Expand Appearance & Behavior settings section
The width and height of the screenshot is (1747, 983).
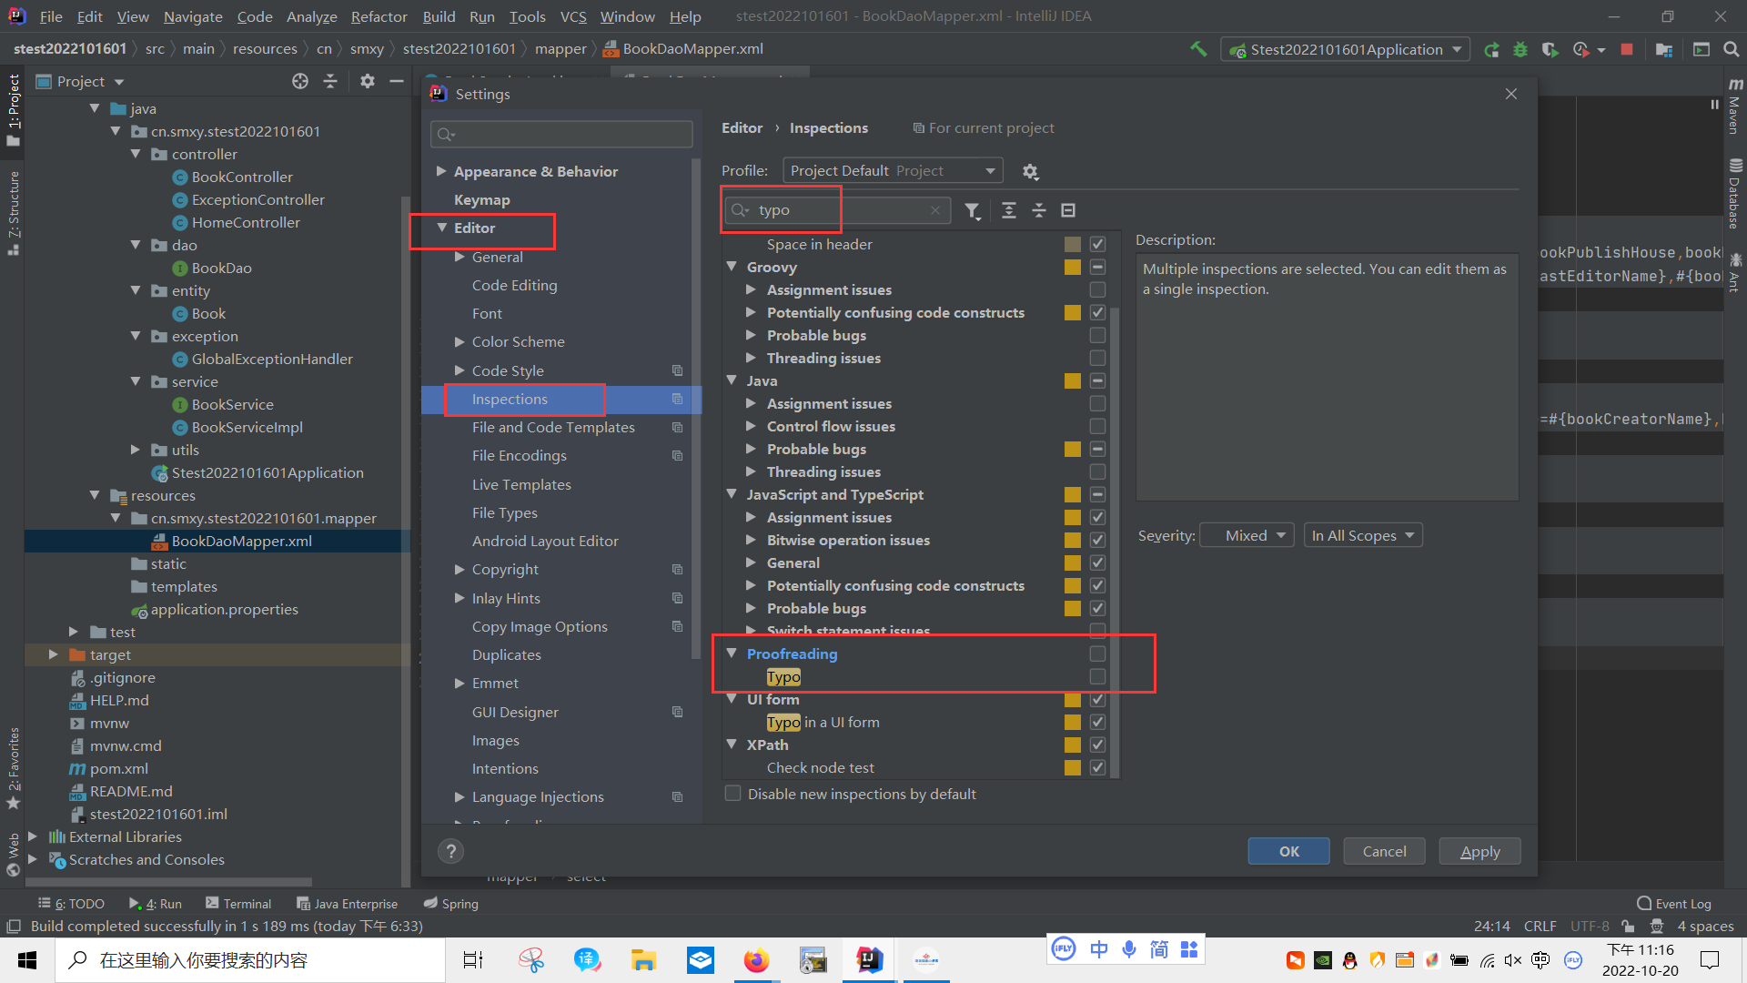[442, 171]
